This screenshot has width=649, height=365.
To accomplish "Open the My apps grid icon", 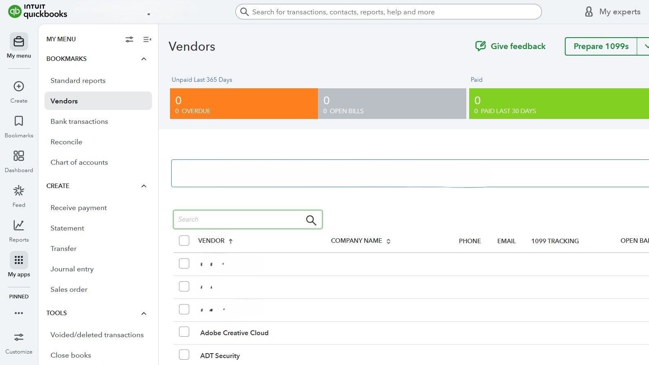I will [x=19, y=260].
